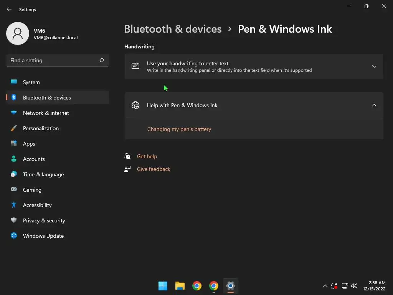
Task: Open the Changing my pen's battery link
Action: (179, 129)
